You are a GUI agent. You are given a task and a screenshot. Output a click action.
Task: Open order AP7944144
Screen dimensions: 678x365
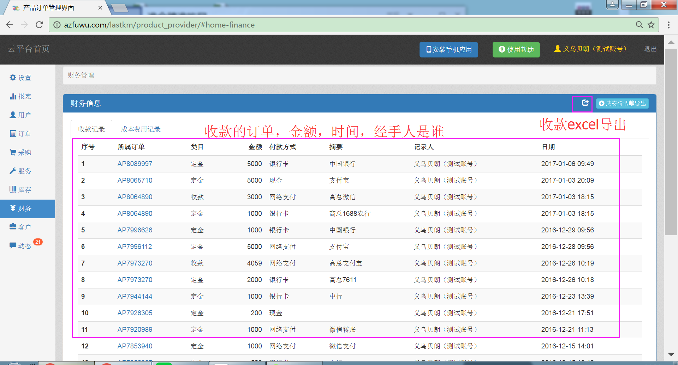tap(135, 296)
